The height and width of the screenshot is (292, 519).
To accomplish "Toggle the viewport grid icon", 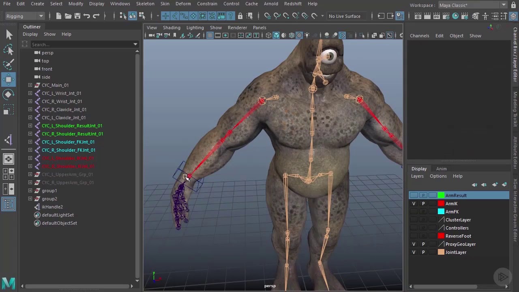I will (210, 35).
